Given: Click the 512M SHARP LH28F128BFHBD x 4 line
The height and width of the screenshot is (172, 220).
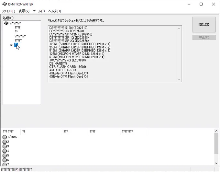Looking at the screenshot, I should (x=80, y=51).
